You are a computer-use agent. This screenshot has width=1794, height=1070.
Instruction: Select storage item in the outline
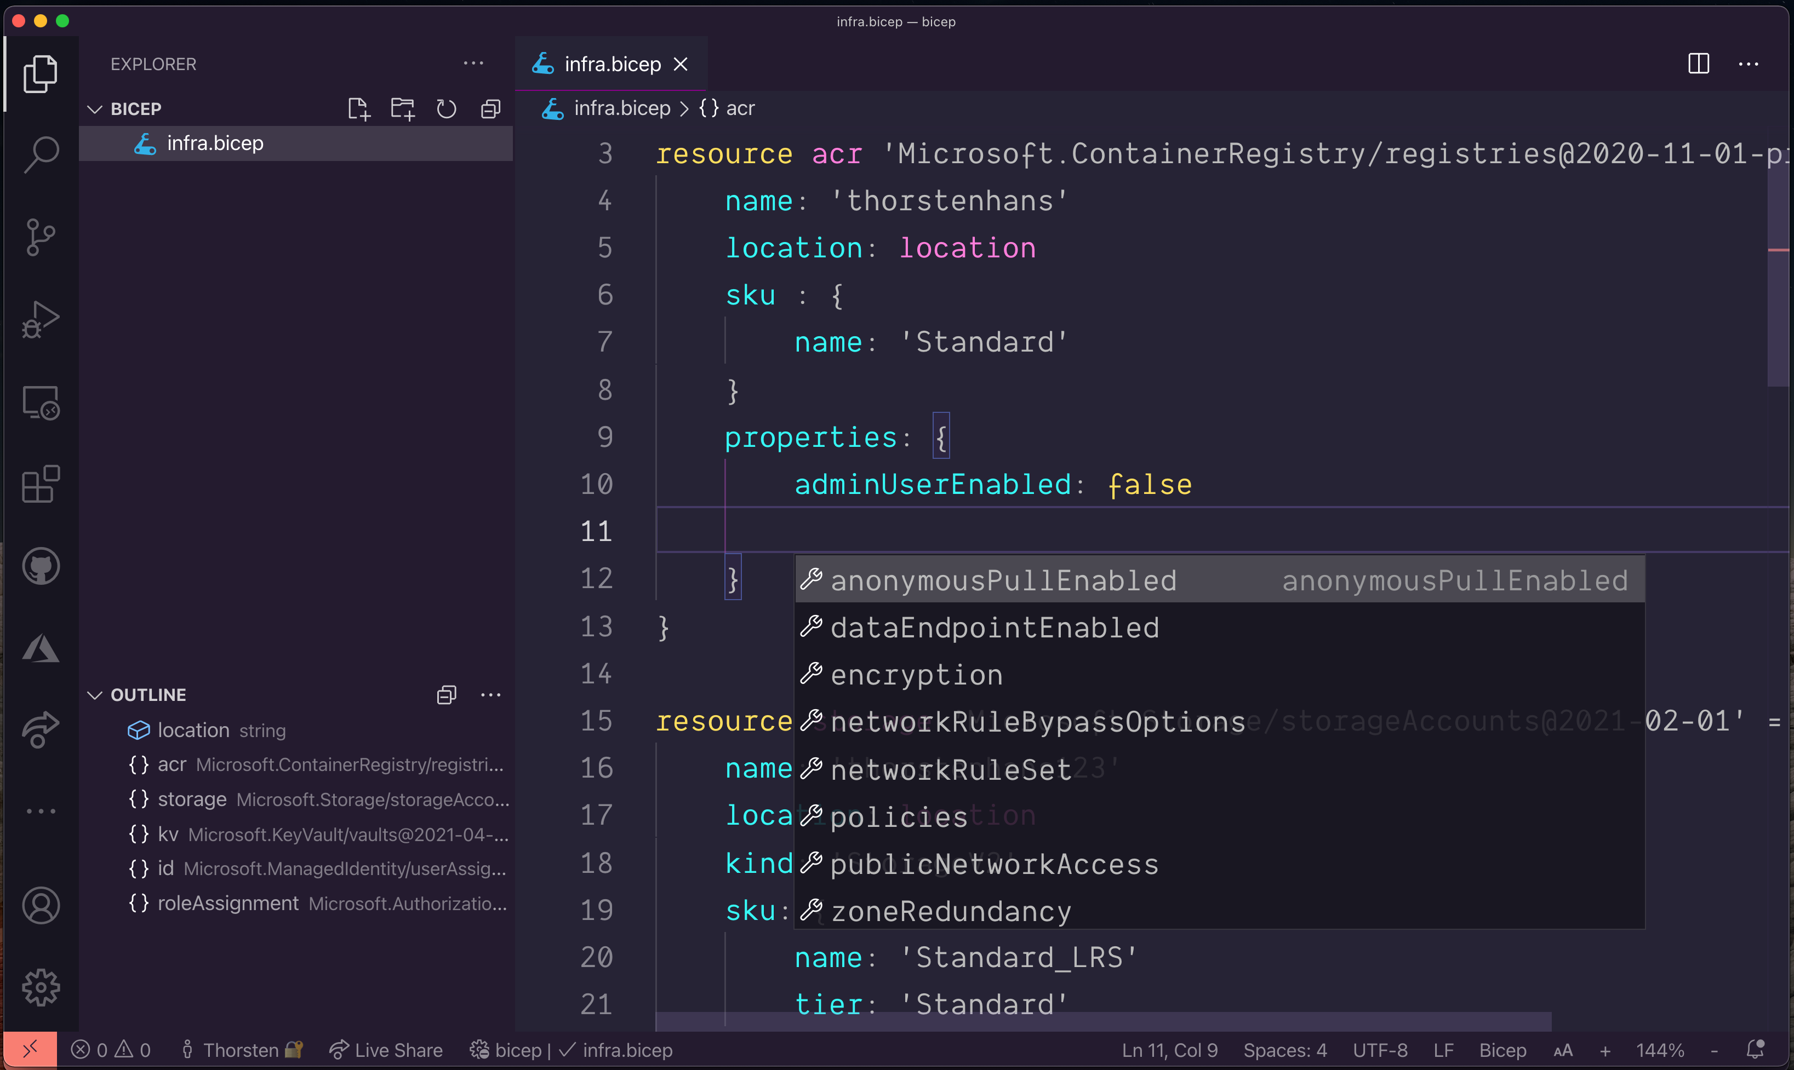click(x=192, y=799)
